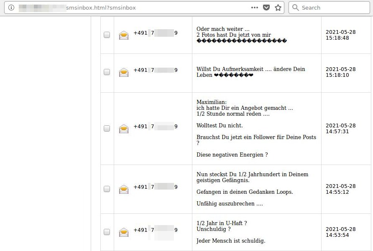Open envelope icon for 15:18:10 message
The width and height of the screenshot is (373, 251).
point(124,73)
